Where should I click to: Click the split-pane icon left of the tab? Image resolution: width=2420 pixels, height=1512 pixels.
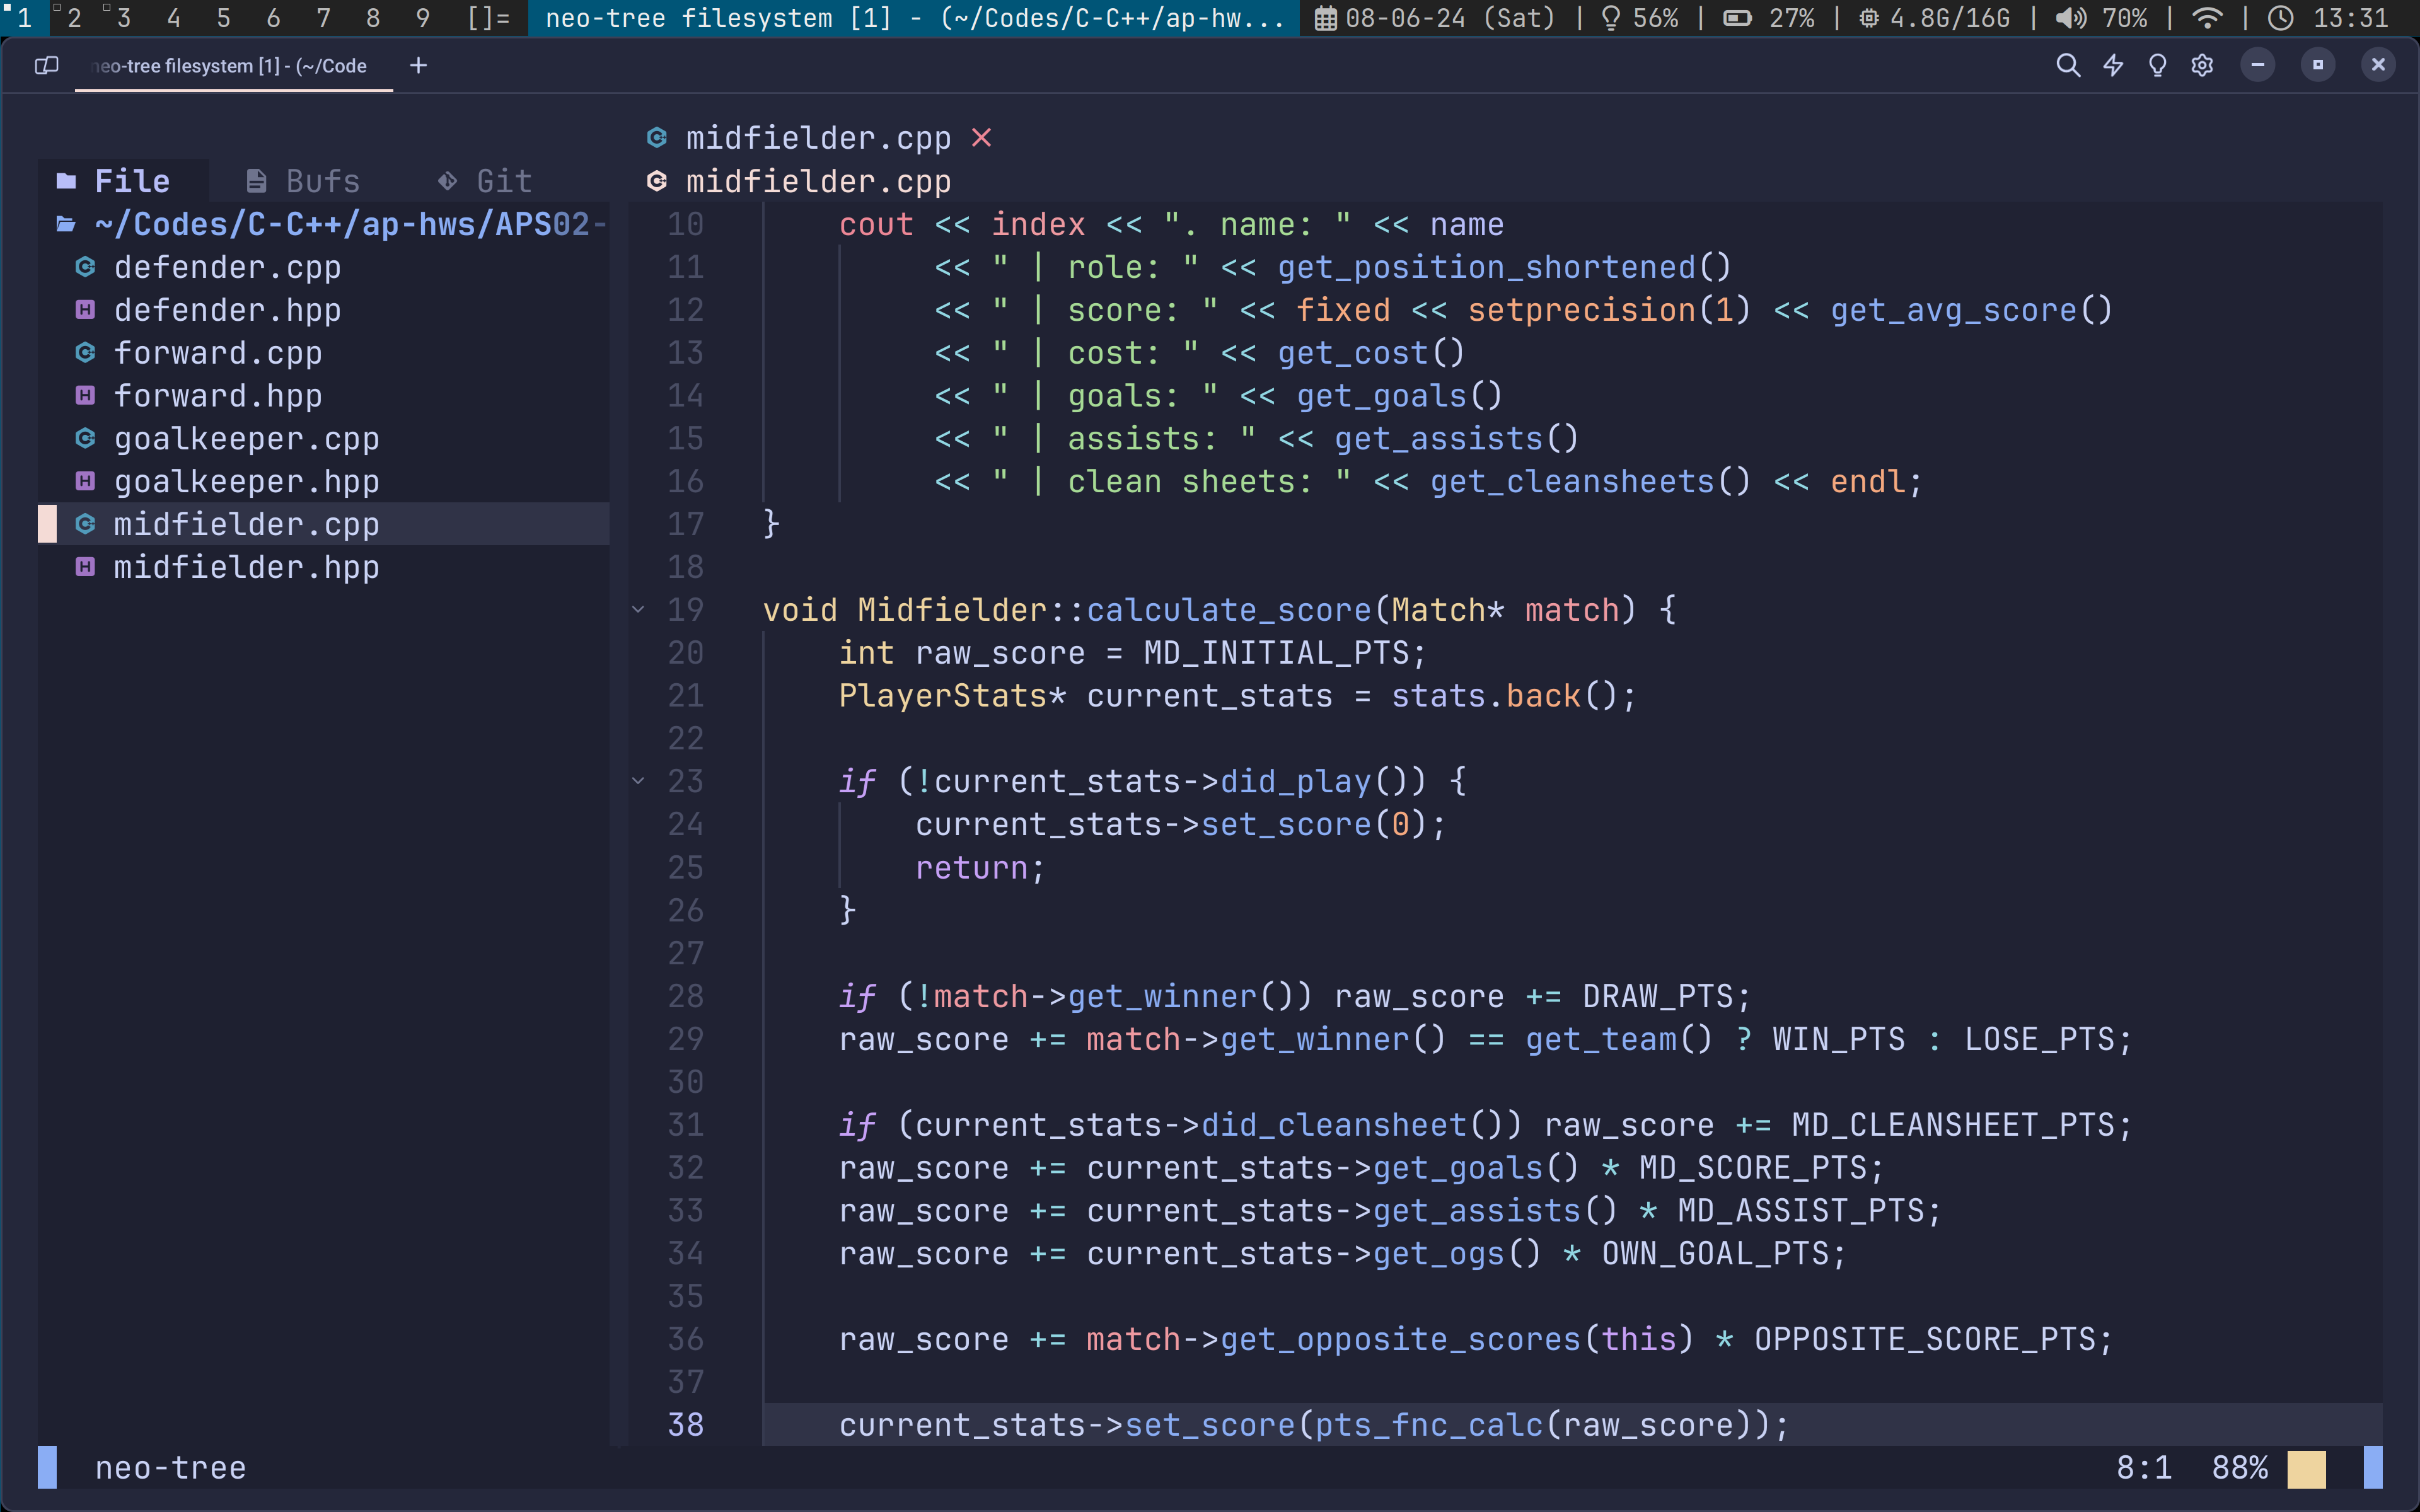tap(46, 66)
